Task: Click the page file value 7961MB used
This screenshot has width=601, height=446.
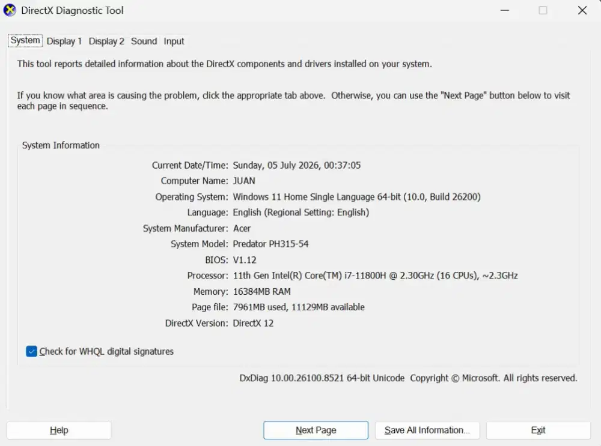Action: (x=299, y=307)
